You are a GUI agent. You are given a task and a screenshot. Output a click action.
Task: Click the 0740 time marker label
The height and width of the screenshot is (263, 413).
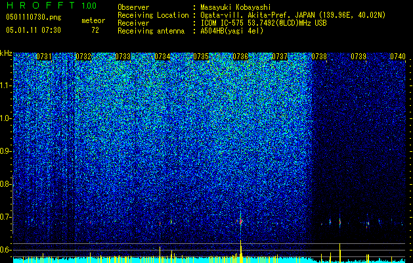(x=398, y=57)
